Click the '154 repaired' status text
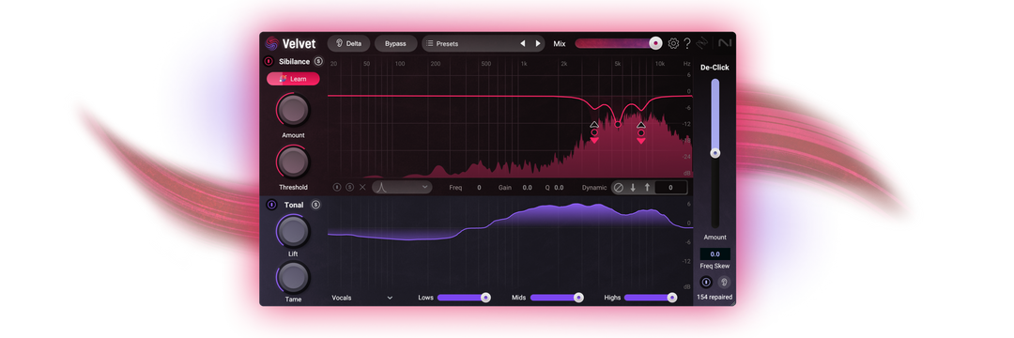This screenshot has width=1014, height=338. (x=714, y=298)
